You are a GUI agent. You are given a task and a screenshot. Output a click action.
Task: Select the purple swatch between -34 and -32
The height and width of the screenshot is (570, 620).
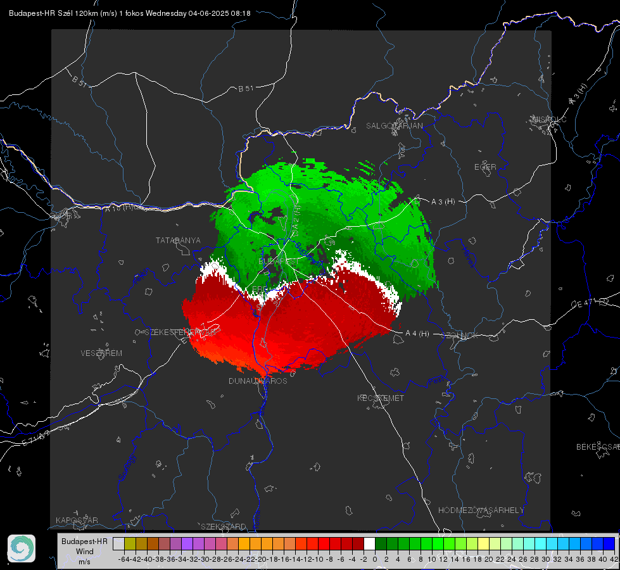click(187, 543)
